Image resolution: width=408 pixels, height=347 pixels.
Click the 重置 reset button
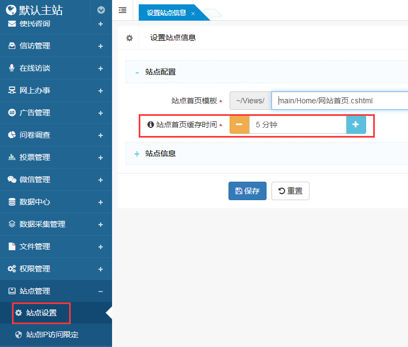pyautogui.click(x=290, y=191)
